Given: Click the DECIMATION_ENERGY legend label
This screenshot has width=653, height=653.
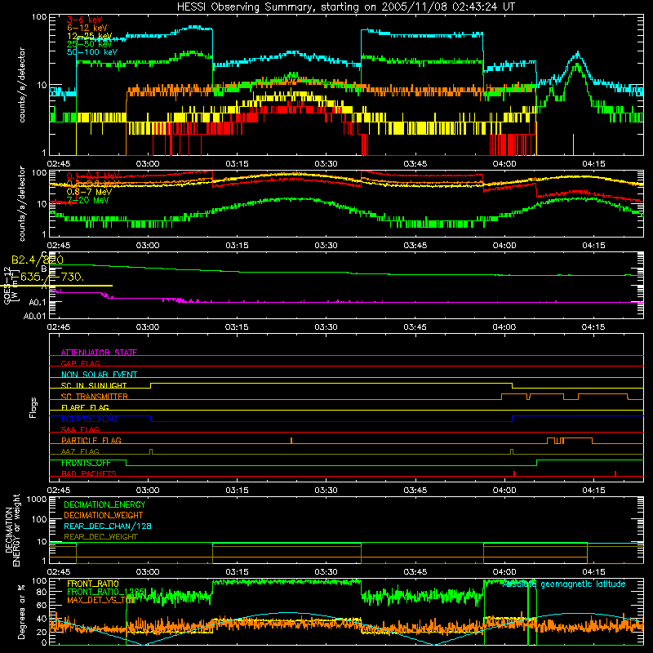Looking at the screenshot, I should (104, 504).
